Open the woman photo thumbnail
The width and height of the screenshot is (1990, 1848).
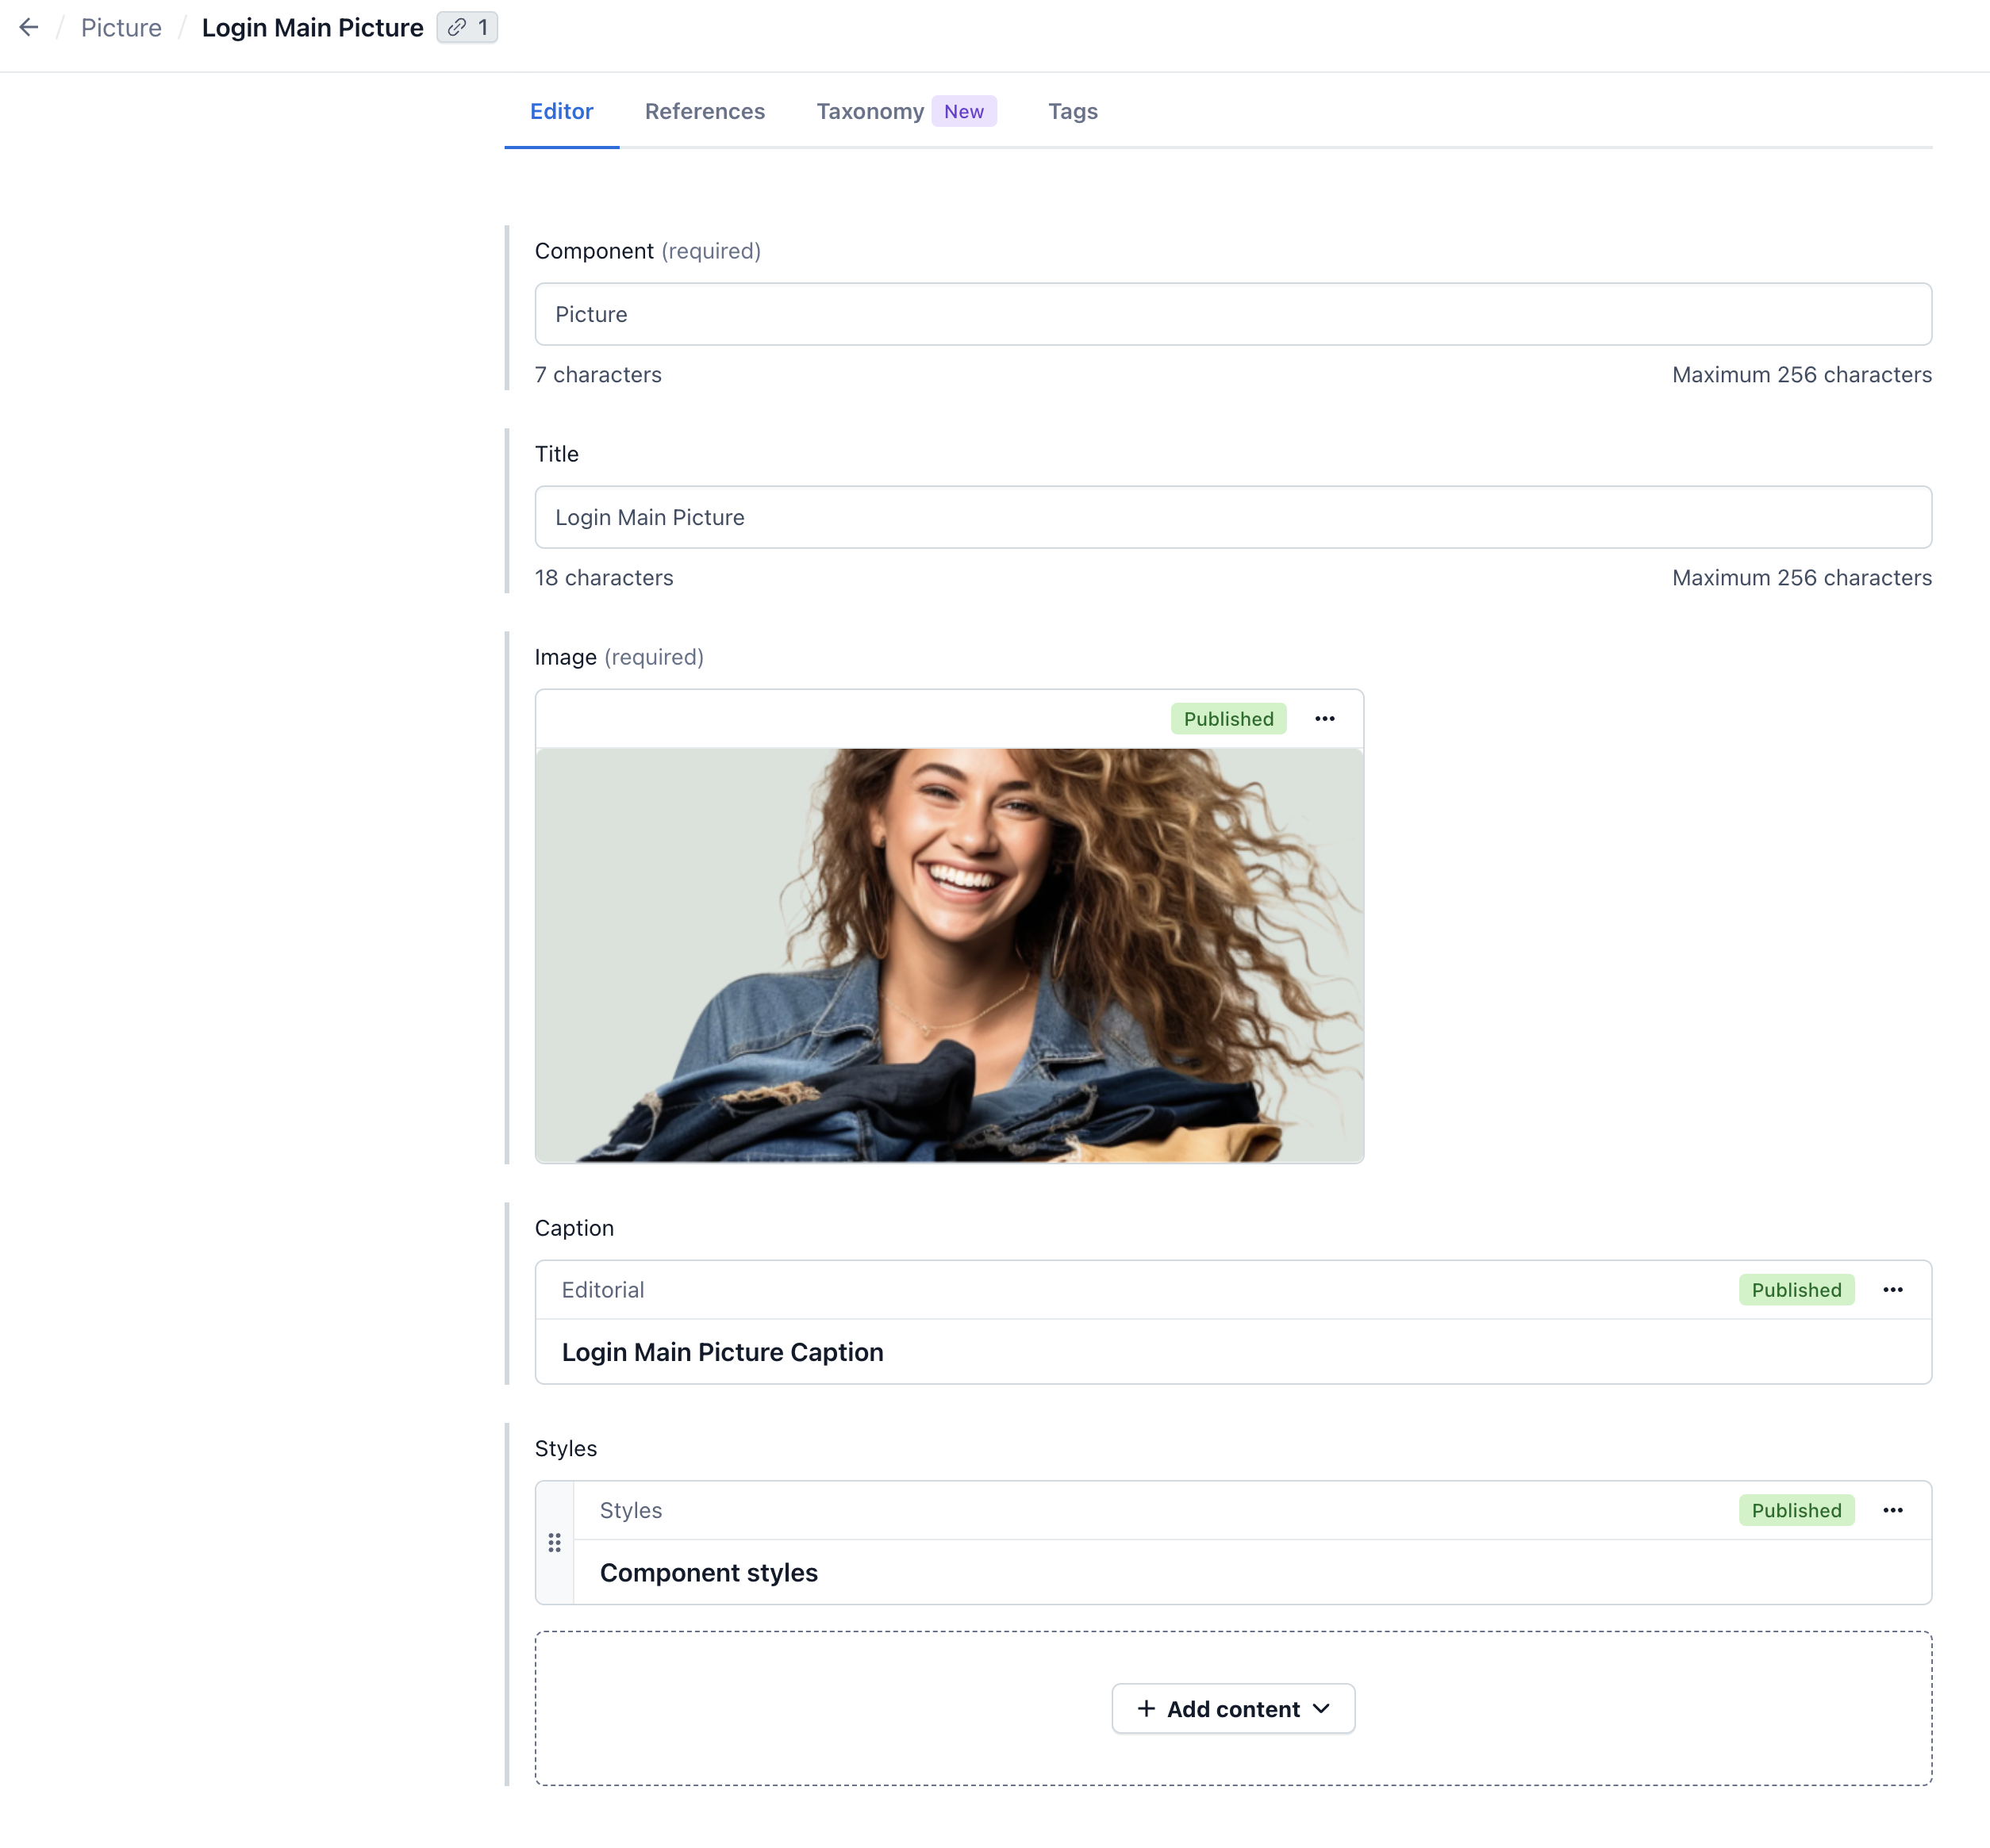tap(950, 955)
